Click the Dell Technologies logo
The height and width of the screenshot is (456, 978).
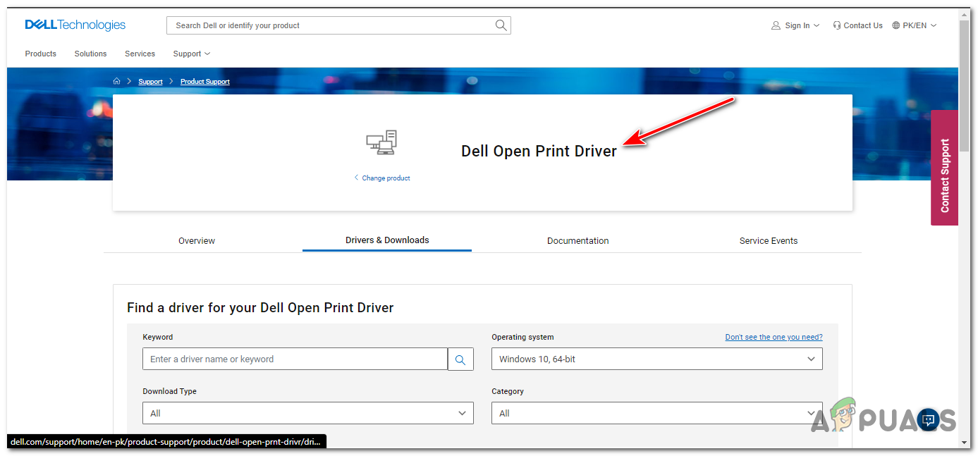pos(75,25)
